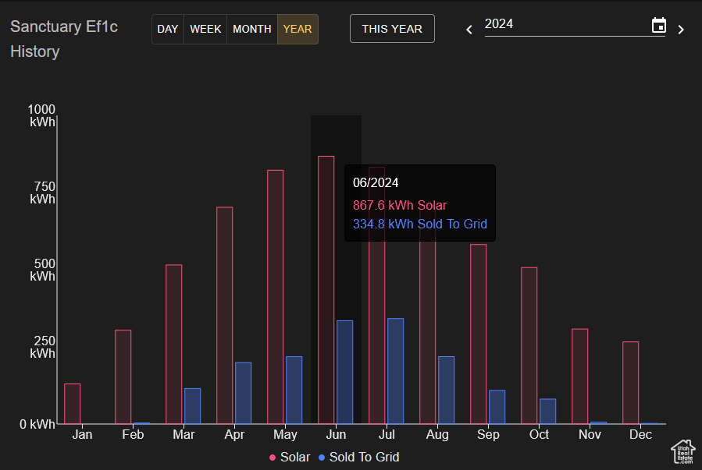The height and width of the screenshot is (470, 702).
Task: Click the October Solar bar
Action: pyautogui.click(x=529, y=346)
